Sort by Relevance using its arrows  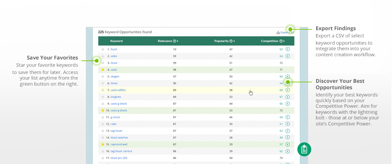click(x=177, y=41)
